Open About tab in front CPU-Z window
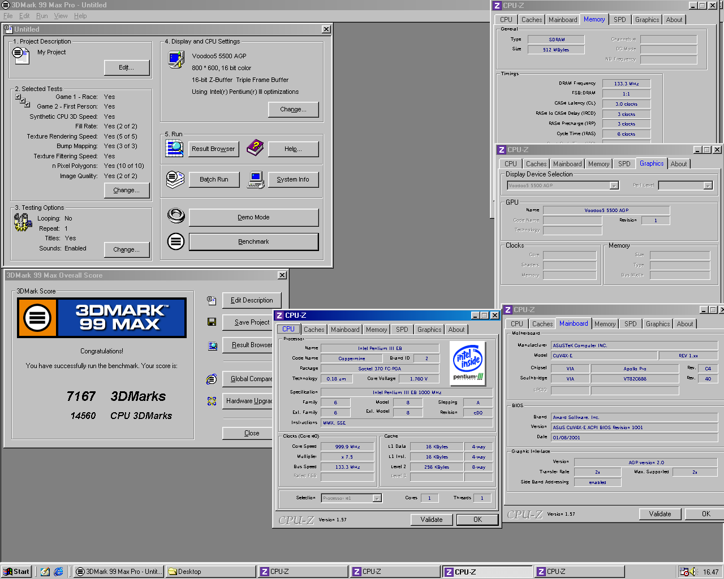Viewport: 724px width, 579px height. 456,330
